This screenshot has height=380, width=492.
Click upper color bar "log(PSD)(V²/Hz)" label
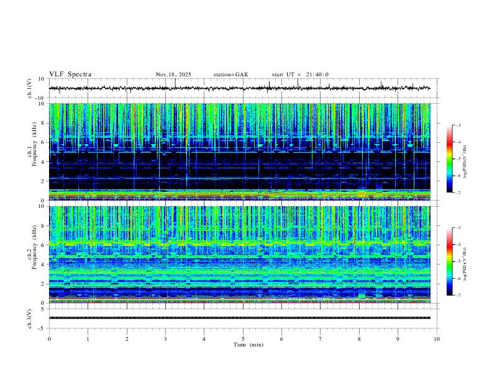(x=465, y=162)
